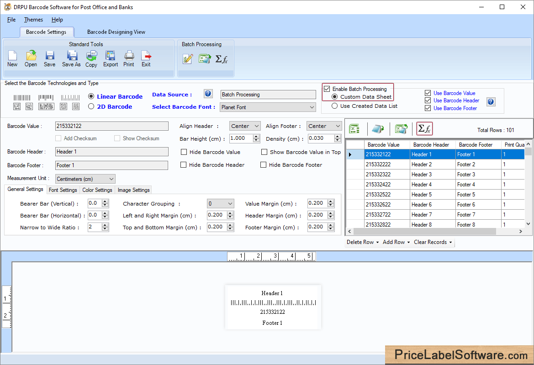
Task: Open a barcode file using the Open tool
Action: (x=30, y=57)
